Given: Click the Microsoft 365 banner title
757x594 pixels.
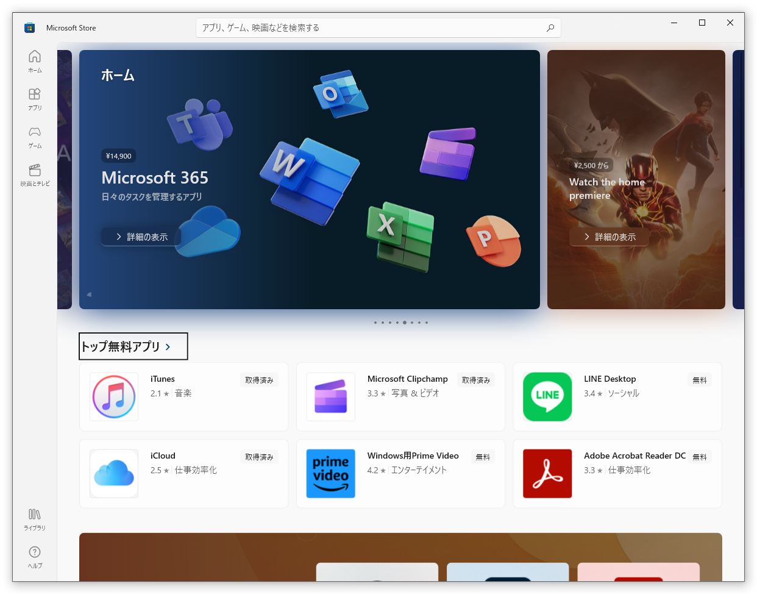Looking at the screenshot, I should (155, 177).
